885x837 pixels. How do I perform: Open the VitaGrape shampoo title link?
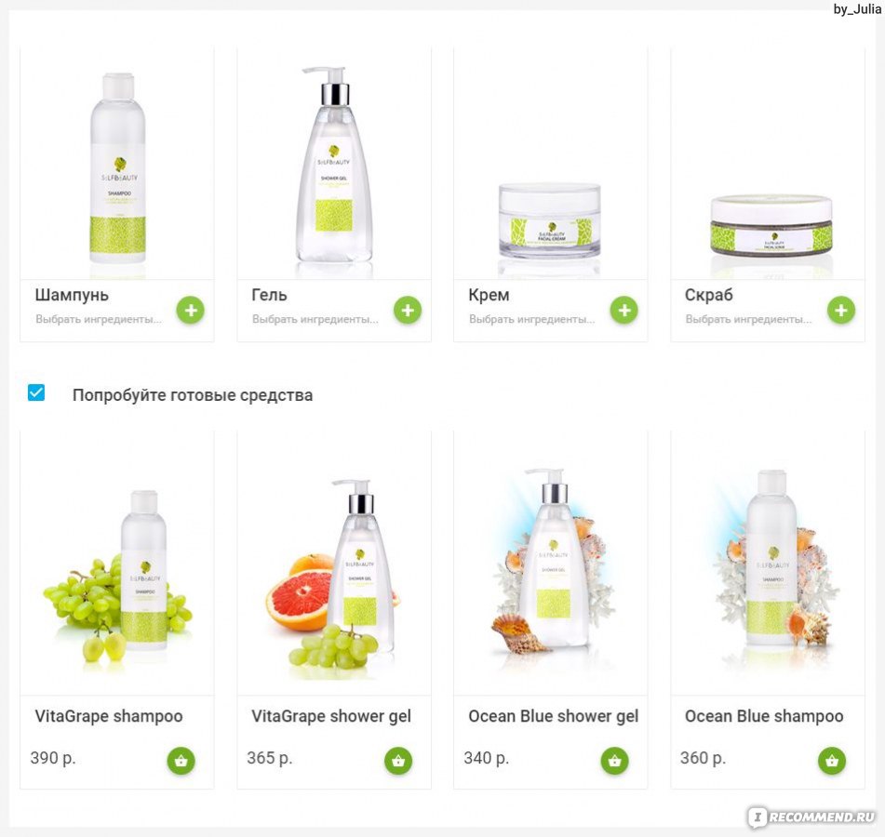(x=109, y=716)
